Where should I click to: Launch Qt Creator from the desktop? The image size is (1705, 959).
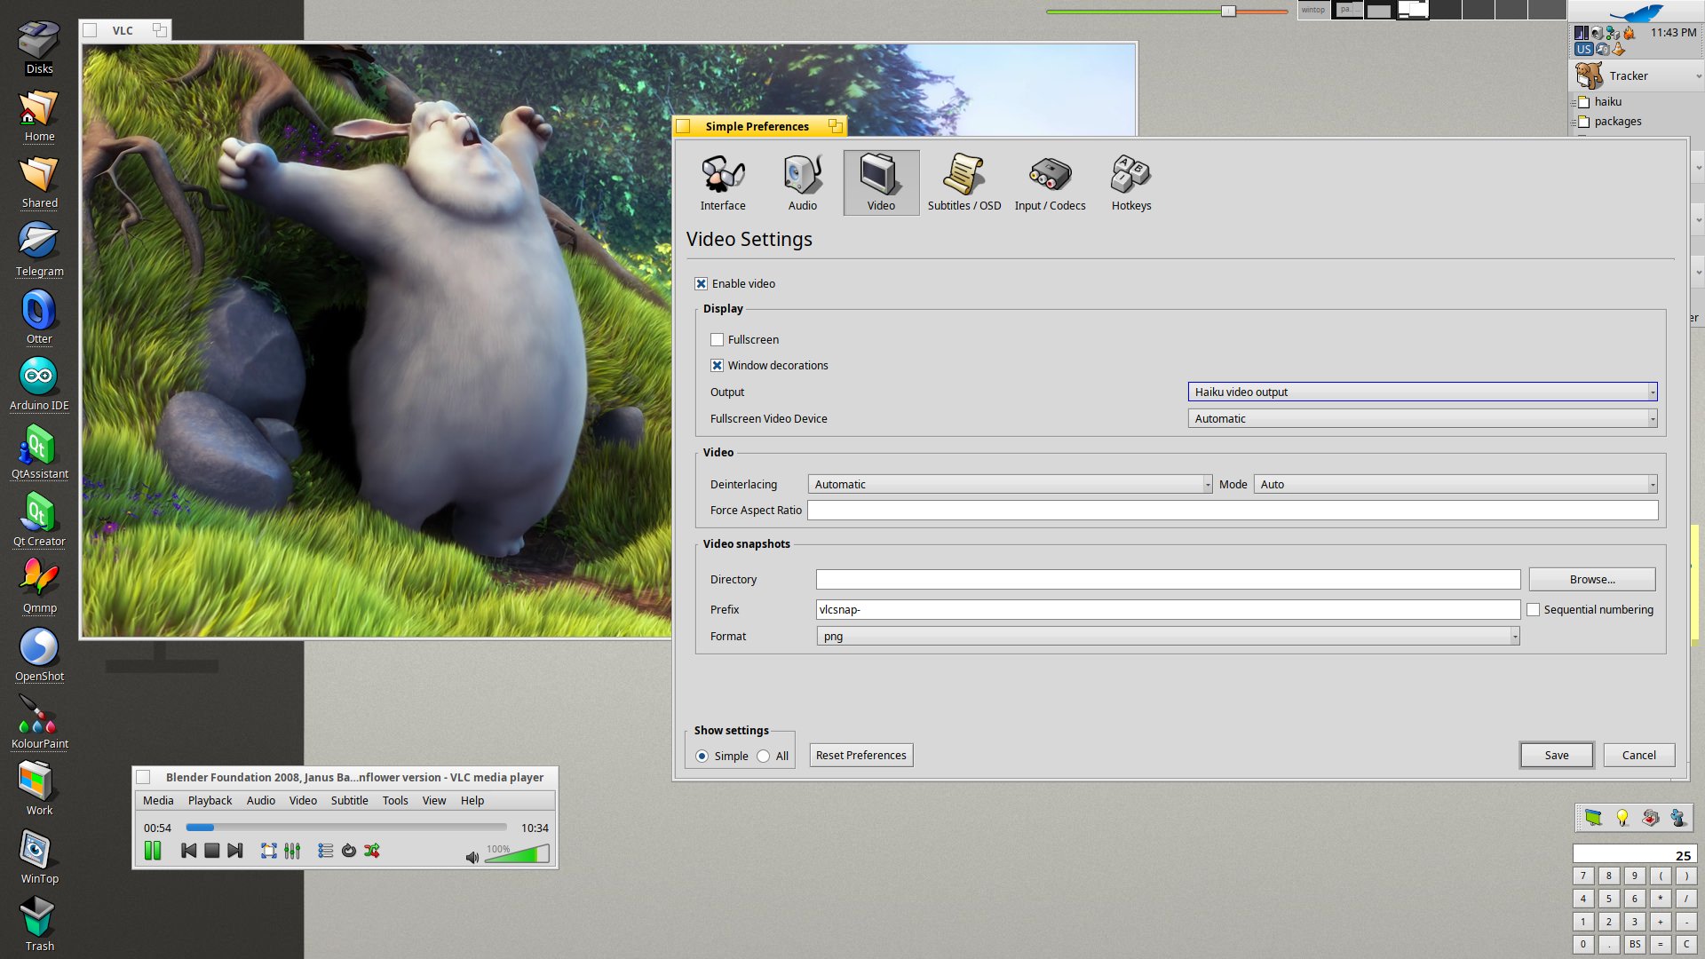pos(39,520)
